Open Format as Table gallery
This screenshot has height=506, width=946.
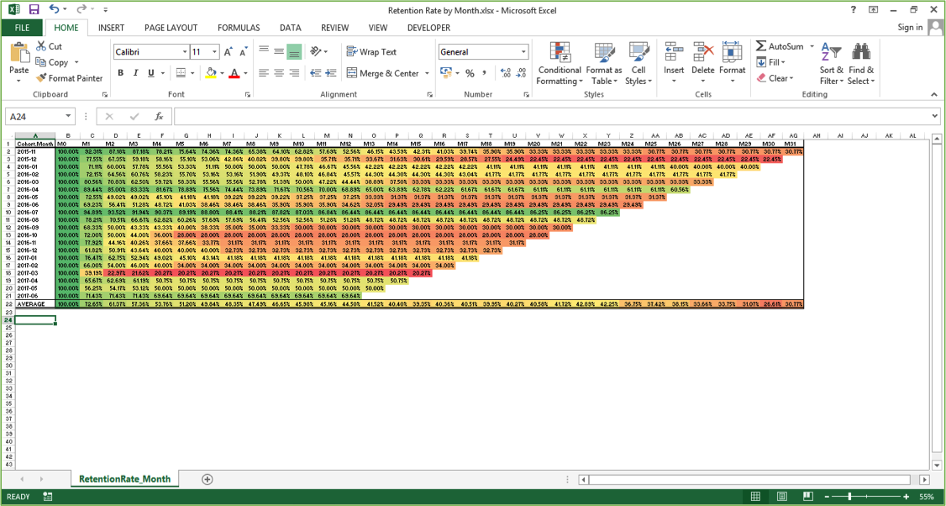click(x=604, y=64)
